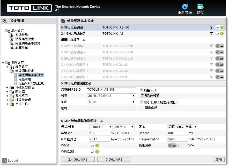Toggle the WMM switch
Viewport: 229px width, 166px height.
coord(95,146)
